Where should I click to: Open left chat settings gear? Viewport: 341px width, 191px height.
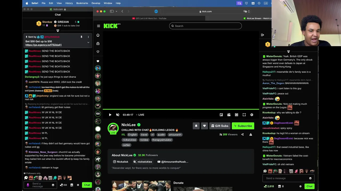(78, 185)
